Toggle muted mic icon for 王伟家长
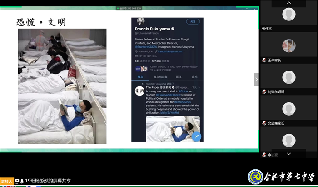Image resolution: width=318 pixels, height=187 pixels. pyautogui.click(x=264, y=60)
